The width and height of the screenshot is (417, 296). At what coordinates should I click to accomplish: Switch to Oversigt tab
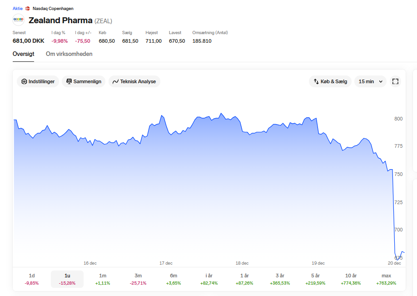24,54
